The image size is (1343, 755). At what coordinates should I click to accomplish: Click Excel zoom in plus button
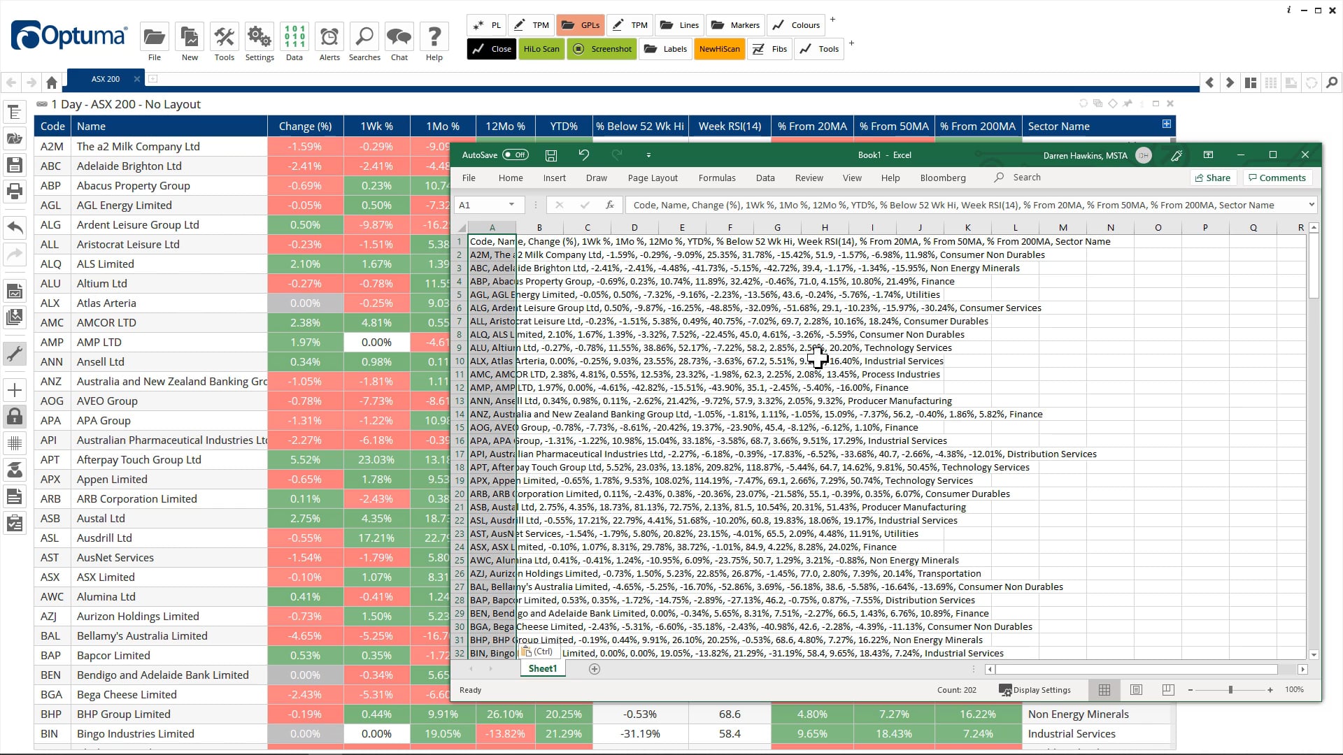tap(1270, 690)
